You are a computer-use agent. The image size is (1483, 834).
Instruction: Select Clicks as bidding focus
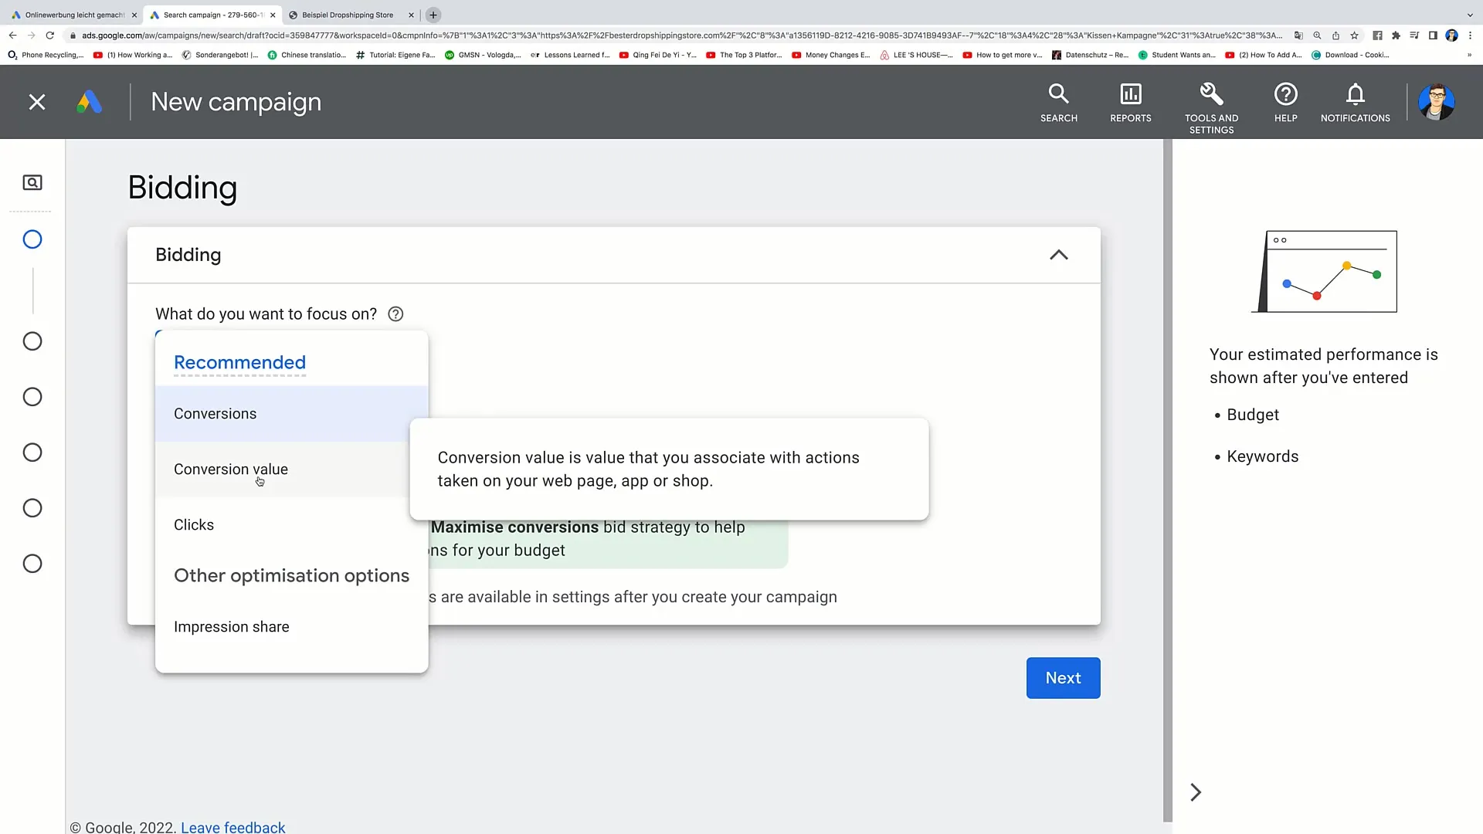click(194, 524)
